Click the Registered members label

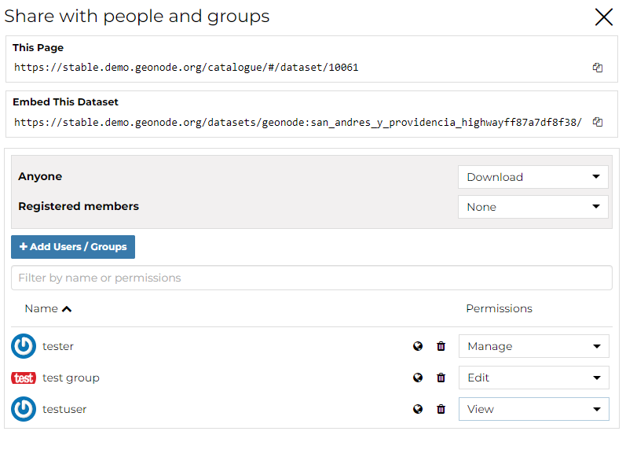[x=79, y=206]
